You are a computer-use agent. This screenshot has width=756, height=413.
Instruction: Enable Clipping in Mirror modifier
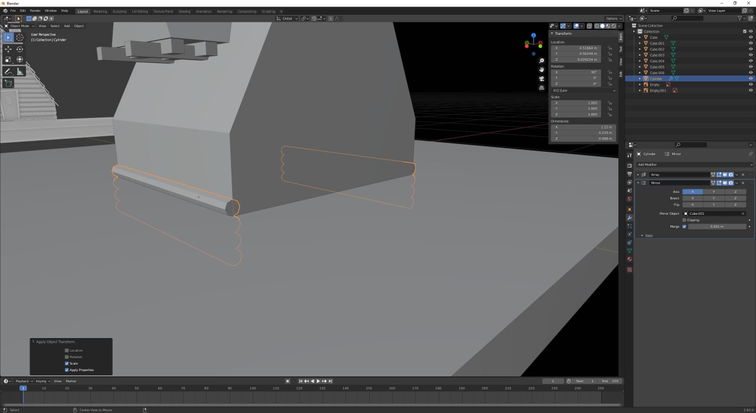coord(685,220)
